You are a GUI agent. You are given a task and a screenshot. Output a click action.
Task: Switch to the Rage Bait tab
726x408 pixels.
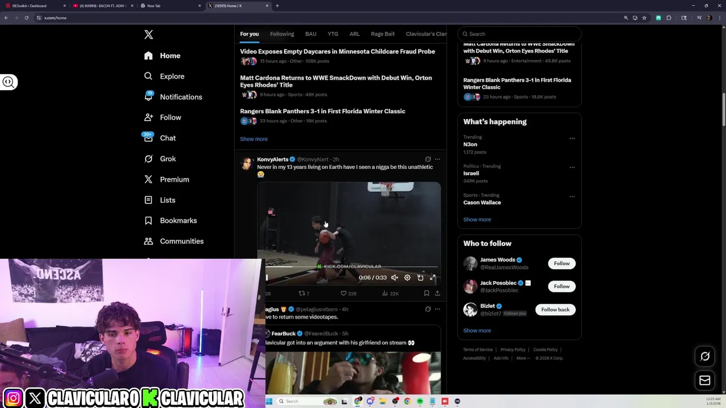point(383,34)
